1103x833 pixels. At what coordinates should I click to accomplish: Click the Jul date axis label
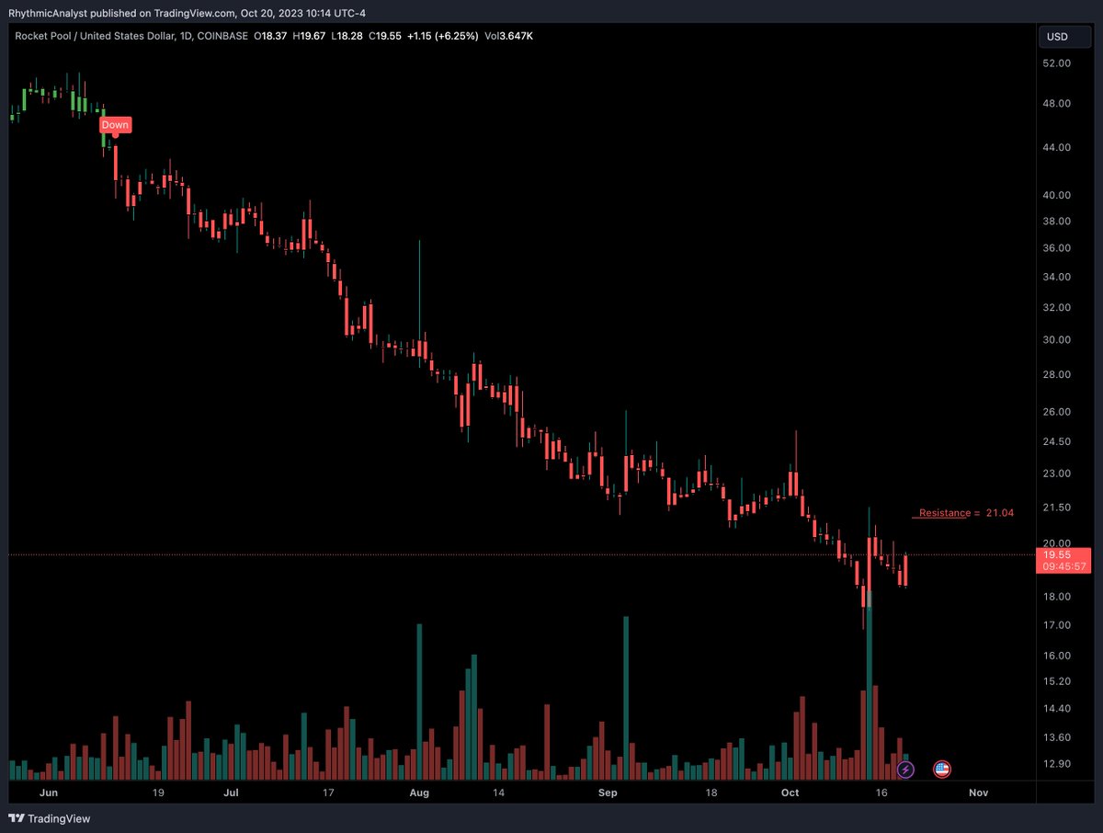pos(231,792)
